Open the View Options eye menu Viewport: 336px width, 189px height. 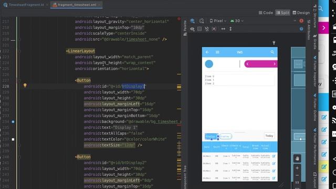click(192, 29)
